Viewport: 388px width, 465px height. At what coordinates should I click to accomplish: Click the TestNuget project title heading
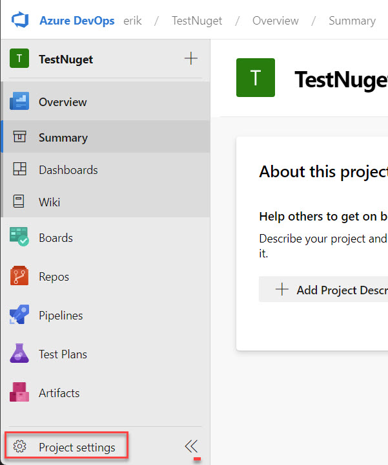point(342,80)
